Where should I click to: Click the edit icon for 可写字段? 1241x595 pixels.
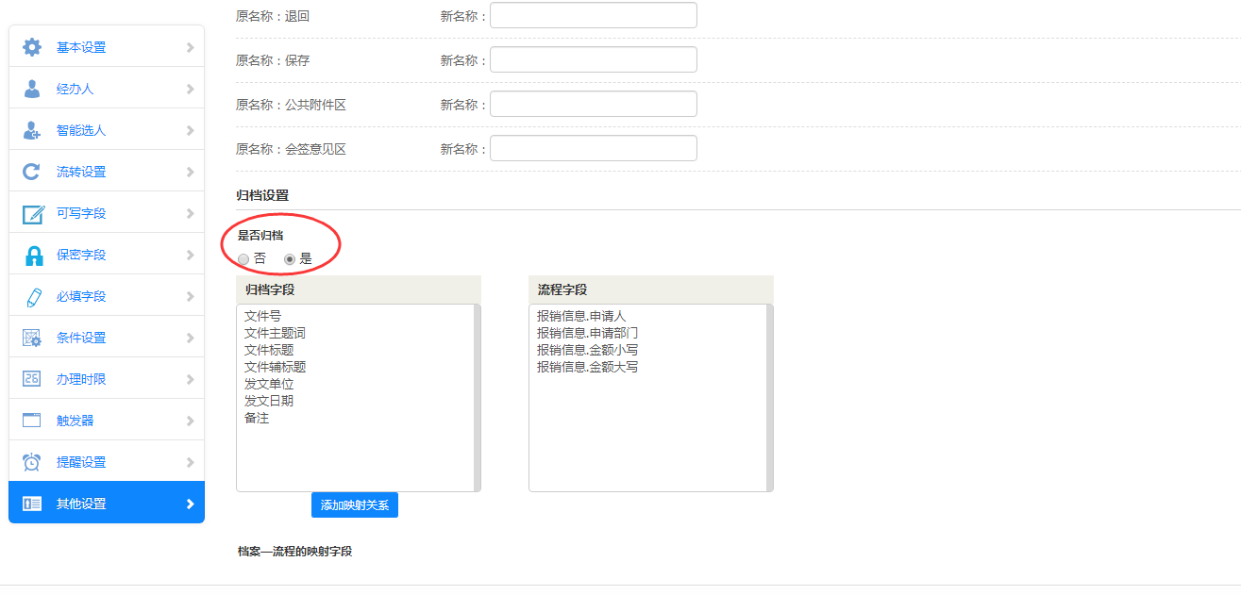point(33,213)
